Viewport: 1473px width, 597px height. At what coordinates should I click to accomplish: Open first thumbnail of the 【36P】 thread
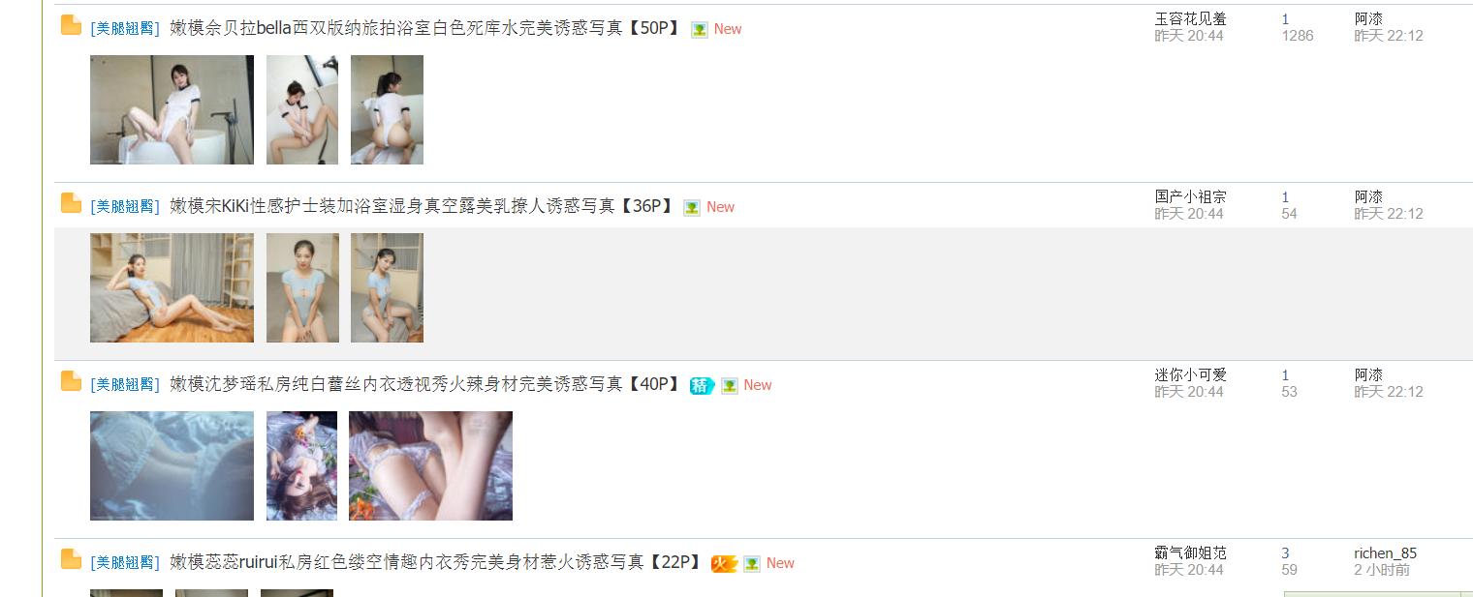click(x=172, y=287)
